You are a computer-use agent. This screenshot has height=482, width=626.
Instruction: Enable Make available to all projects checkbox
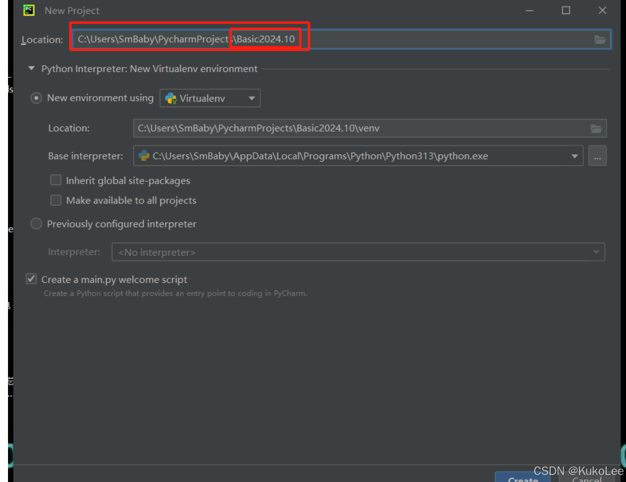click(56, 200)
